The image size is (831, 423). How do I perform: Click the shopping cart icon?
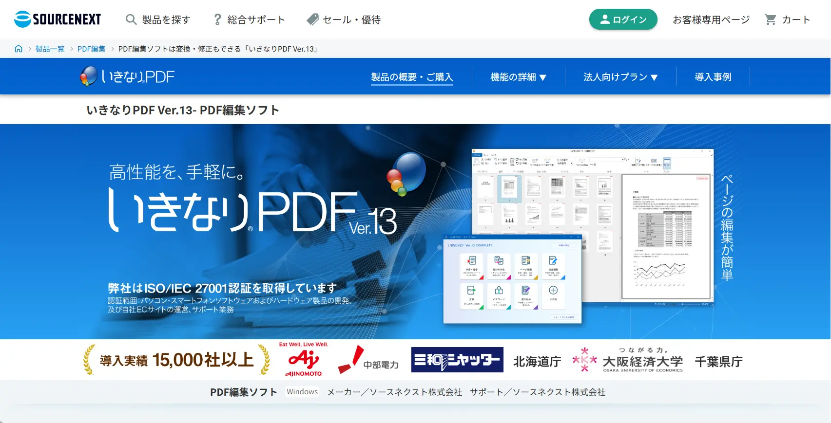tap(770, 19)
